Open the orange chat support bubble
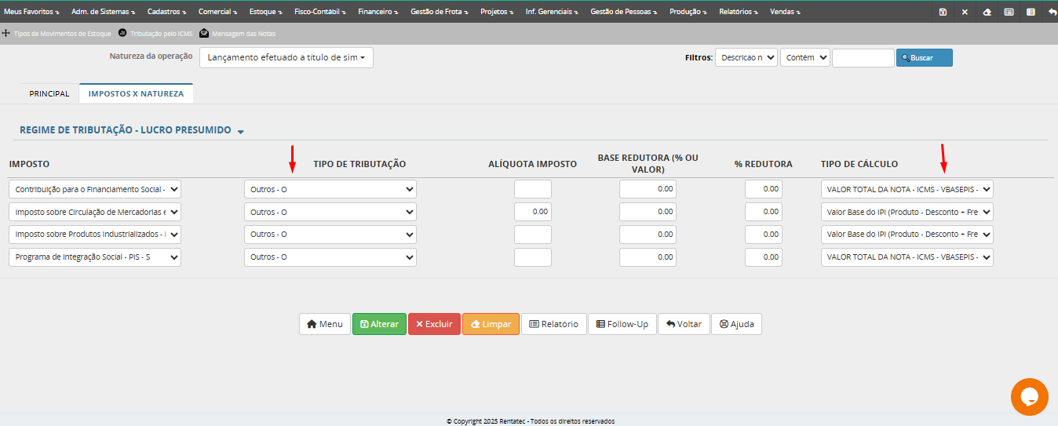 click(x=1030, y=396)
